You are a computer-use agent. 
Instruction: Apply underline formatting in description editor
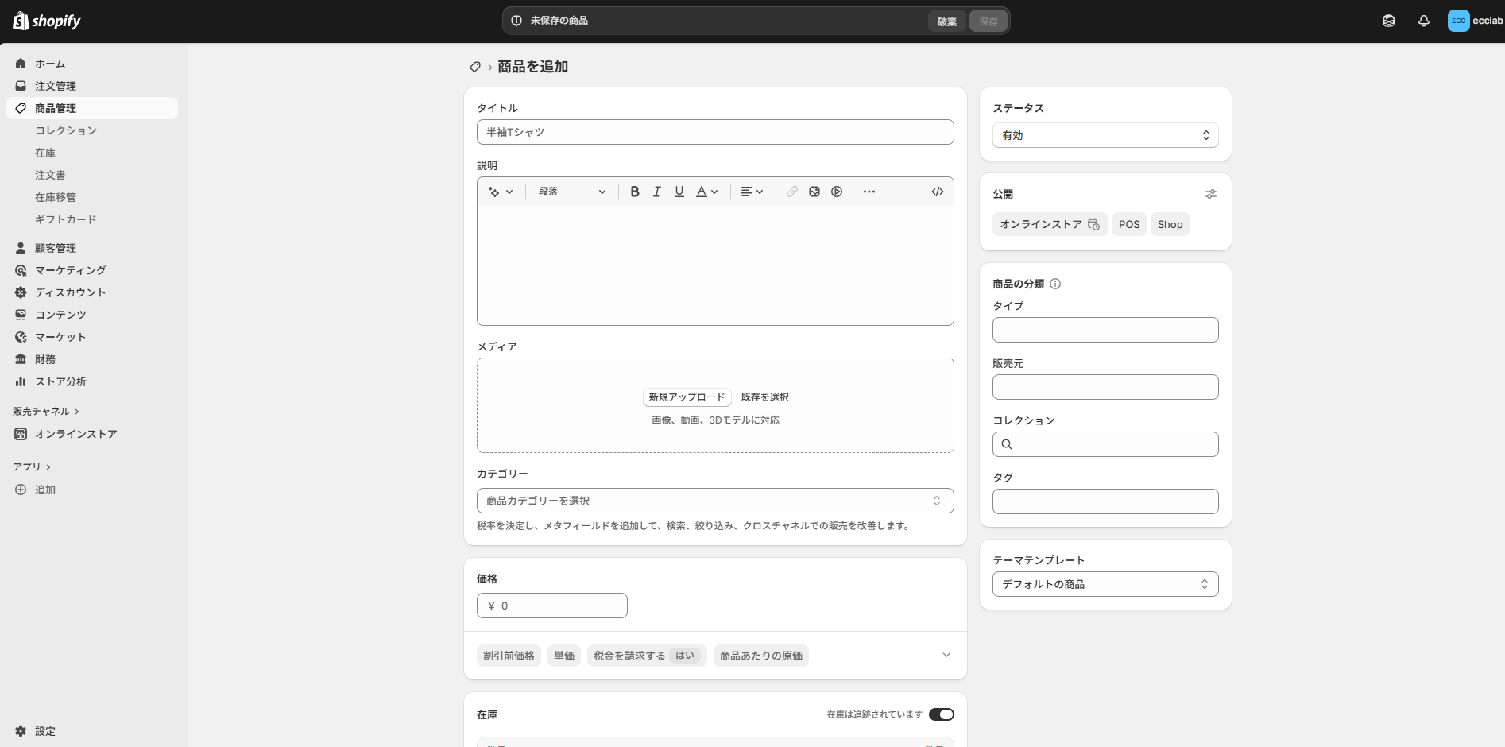click(x=679, y=192)
